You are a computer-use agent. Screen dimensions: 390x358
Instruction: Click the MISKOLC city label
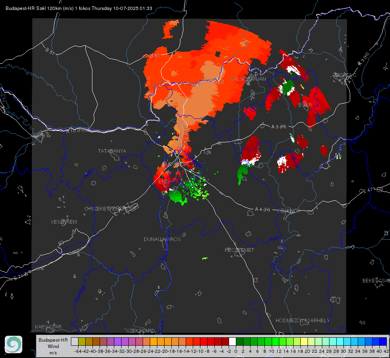coord(345,75)
